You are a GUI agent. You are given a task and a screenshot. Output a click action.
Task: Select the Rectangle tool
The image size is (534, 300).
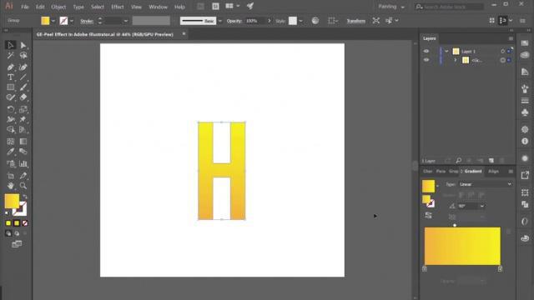(10, 87)
